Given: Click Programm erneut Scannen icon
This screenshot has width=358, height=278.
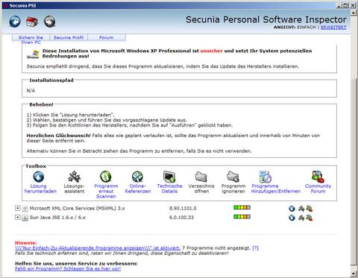Looking at the screenshot, I should point(106,177).
